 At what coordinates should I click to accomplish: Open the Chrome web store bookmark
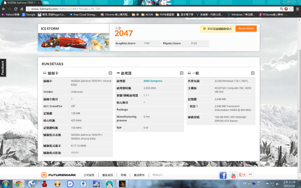coord(115,15)
